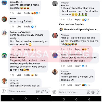Focus the left Write a comment field
Image resolution: width=102 pixels, height=102 pixels.
point(21,91)
